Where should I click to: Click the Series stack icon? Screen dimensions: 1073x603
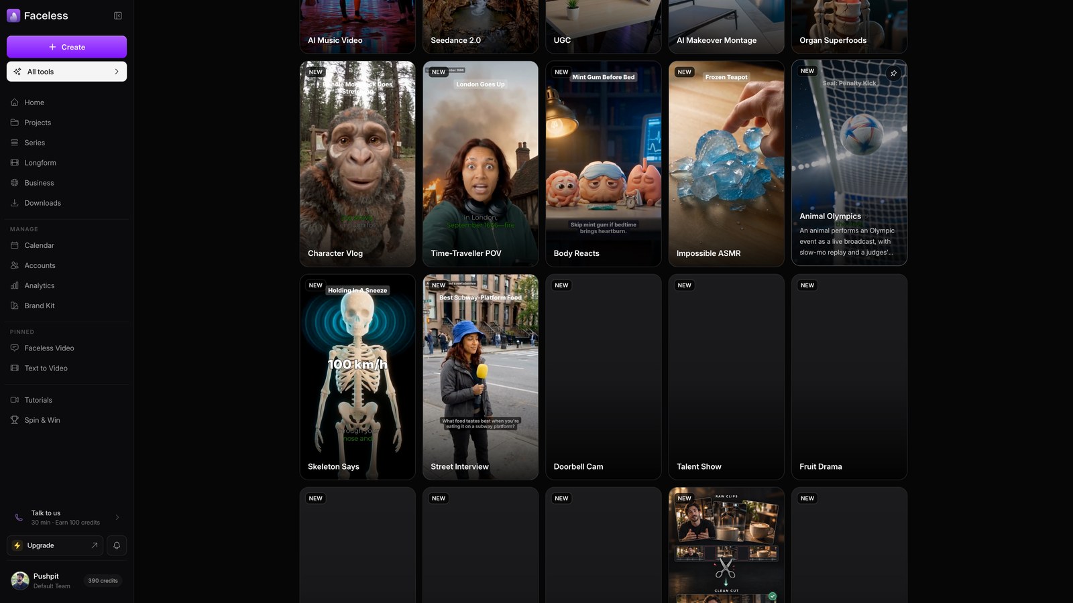click(x=15, y=143)
